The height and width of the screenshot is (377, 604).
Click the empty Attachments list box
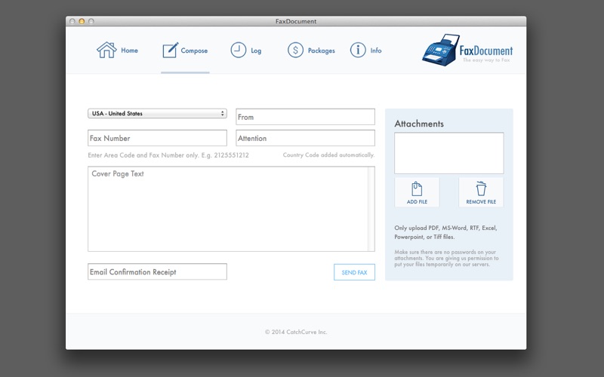coord(448,153)
